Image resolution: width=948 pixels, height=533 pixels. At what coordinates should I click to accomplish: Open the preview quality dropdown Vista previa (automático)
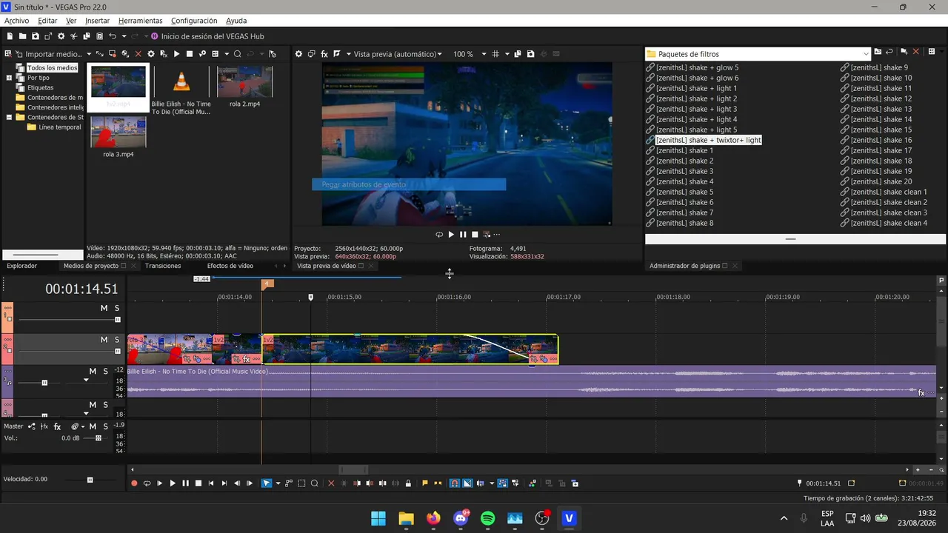coord(397,54)
